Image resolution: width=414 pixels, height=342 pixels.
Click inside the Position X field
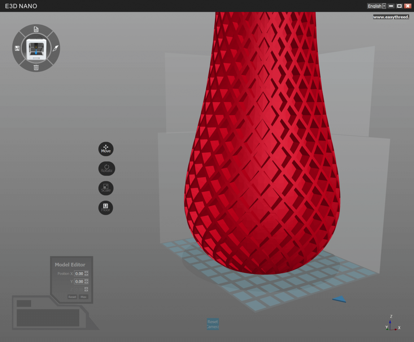point(79,273)
